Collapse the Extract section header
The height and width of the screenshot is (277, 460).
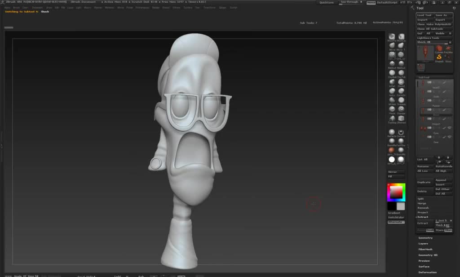[423, 217]
